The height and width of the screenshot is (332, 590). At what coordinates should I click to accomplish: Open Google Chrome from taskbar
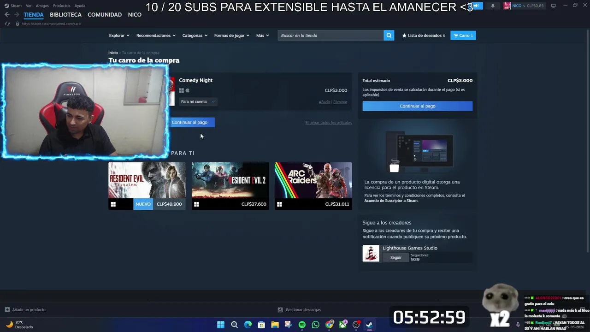point(329,325)
